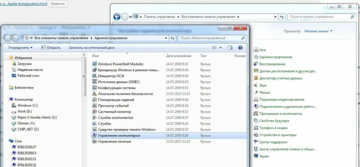Open Устройства и принтеры link
Viewport: 360px width, 167px height.
[278, 135]
